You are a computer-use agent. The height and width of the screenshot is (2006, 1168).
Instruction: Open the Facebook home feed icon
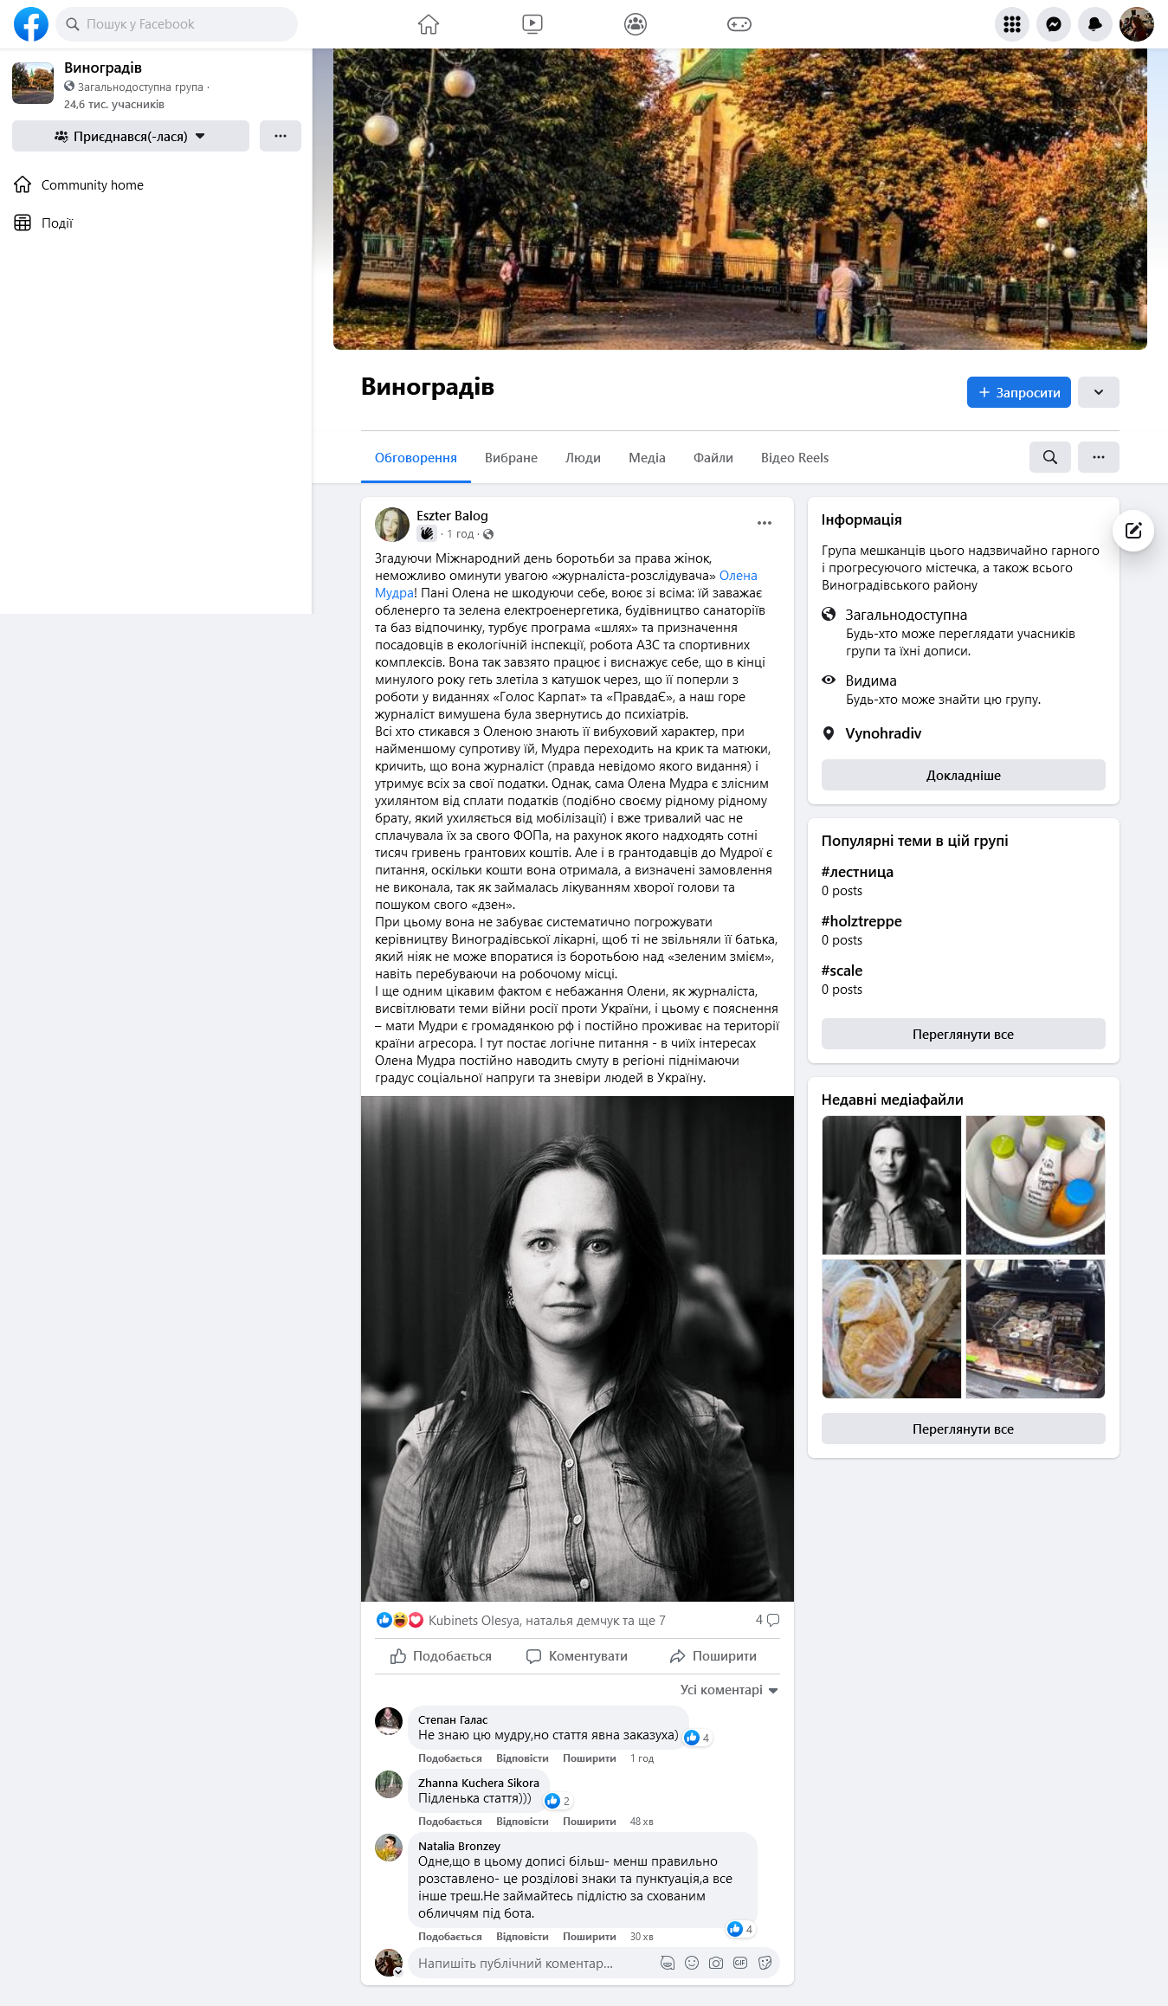click(429, 24)
